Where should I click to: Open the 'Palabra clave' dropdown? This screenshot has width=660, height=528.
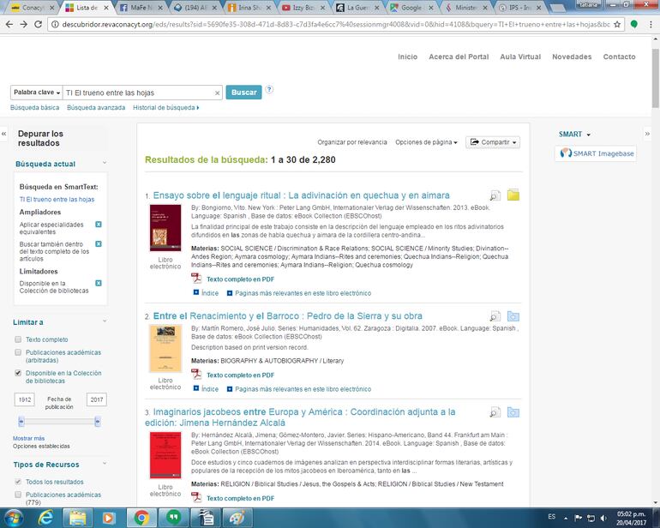[37, 93]
